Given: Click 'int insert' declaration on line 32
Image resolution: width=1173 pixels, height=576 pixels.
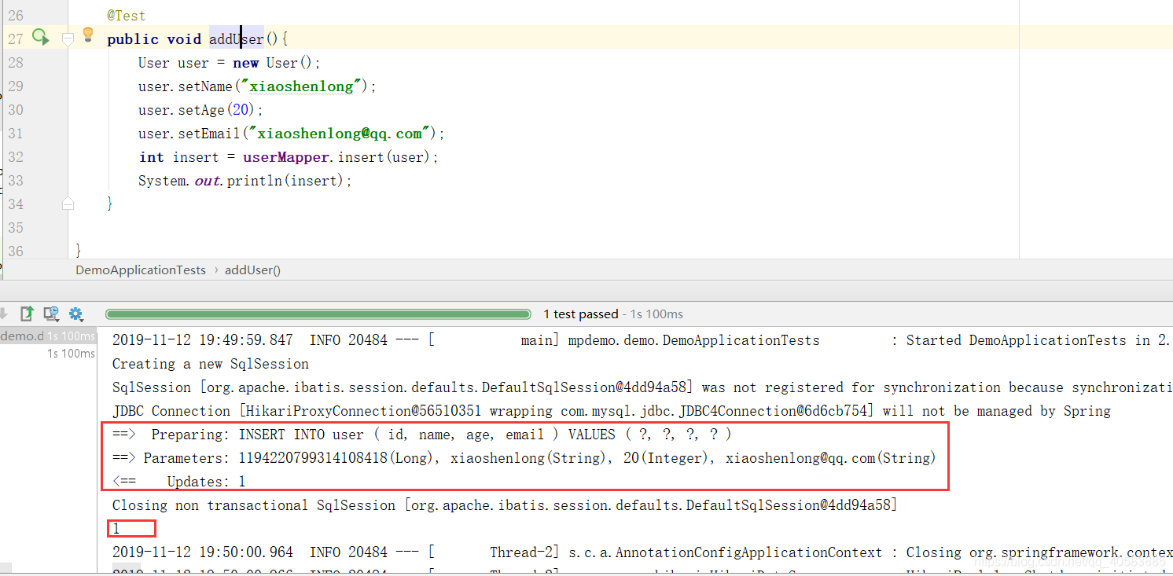Looking at the screenshot, I should (178, 157).
